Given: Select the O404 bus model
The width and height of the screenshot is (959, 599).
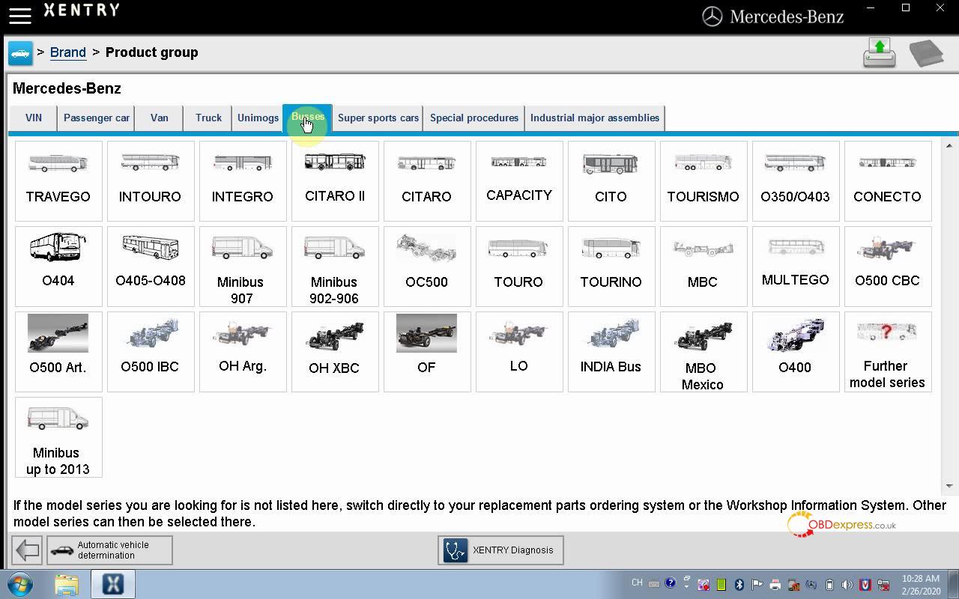Looking at the screenshot, I should [x=58, y=267].
